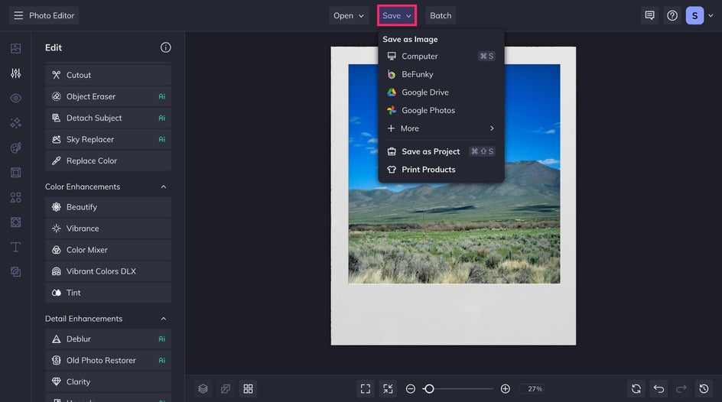The height and width of the screenshot is (402, 722).
Task: Open the Graphics shapes sidebar icon
Action: pyautogui.click(x=15, y=197)
